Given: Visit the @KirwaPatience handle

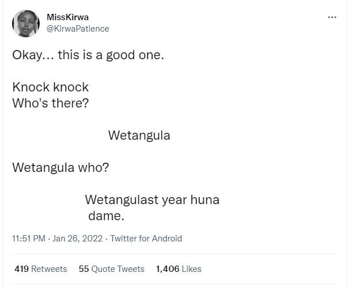Looking at the screenshot, I should pyautogui.click(x=77, y=28).
